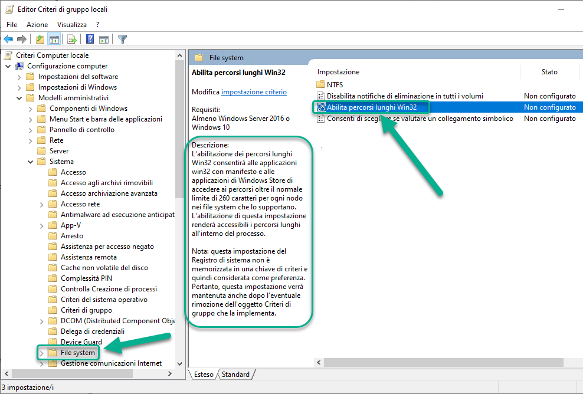Toggle the action pane toolbar icon
The width and height of the screenshot is (583, 394).
coord(104,39)
